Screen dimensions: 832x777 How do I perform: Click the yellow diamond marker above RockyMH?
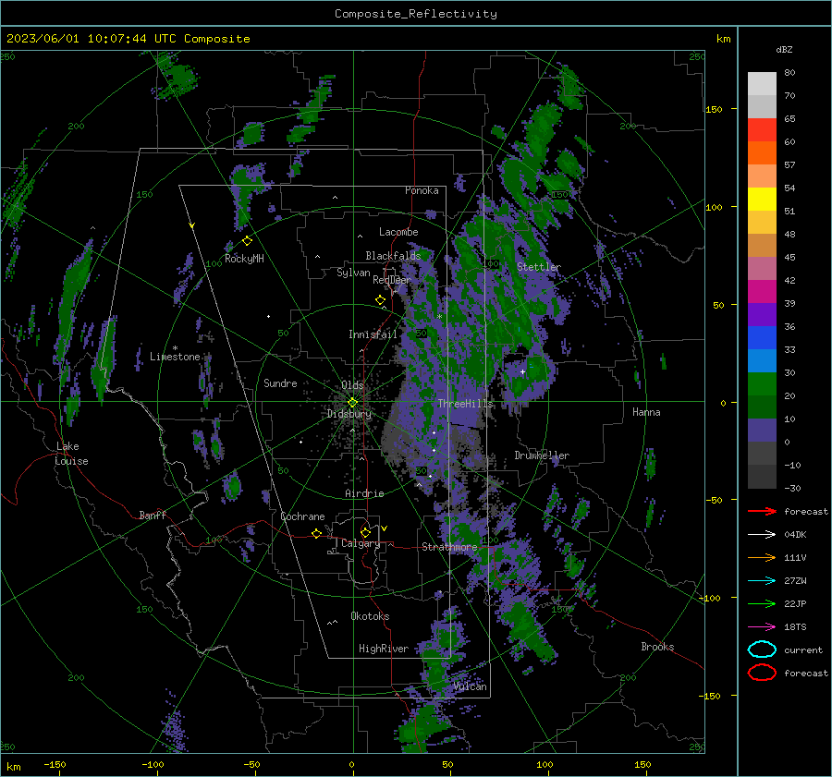pos(247,241)
